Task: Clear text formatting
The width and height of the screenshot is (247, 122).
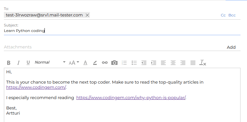Action: click(203, 63)
